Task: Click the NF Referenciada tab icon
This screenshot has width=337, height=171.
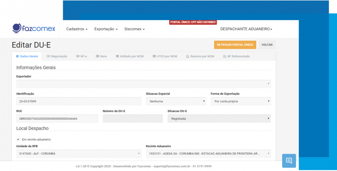Action: [x=225, y=56]
